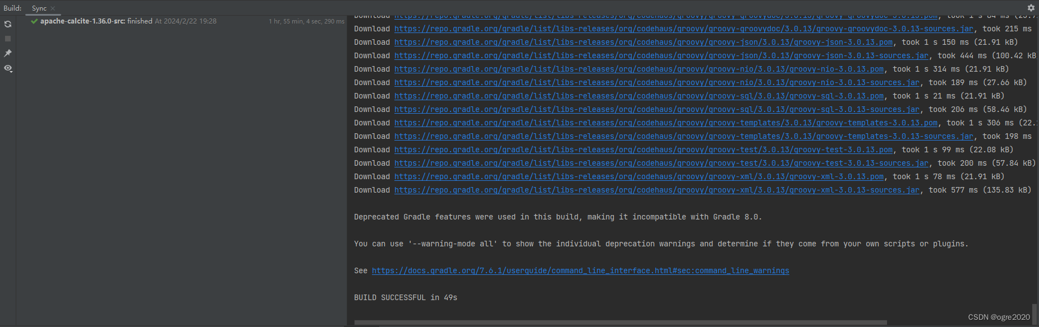Click the 'Build:' panel label
The width and height of the screenshot is (1039, 327).
click(12, 8)
